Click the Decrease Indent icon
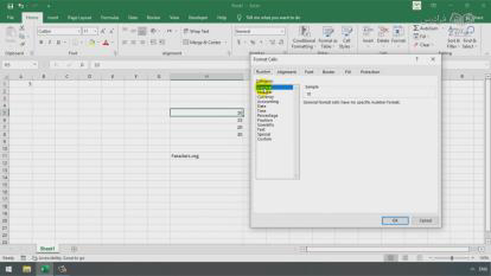The width and height of the screenshot is (491, 276). (x=153, y=42)
